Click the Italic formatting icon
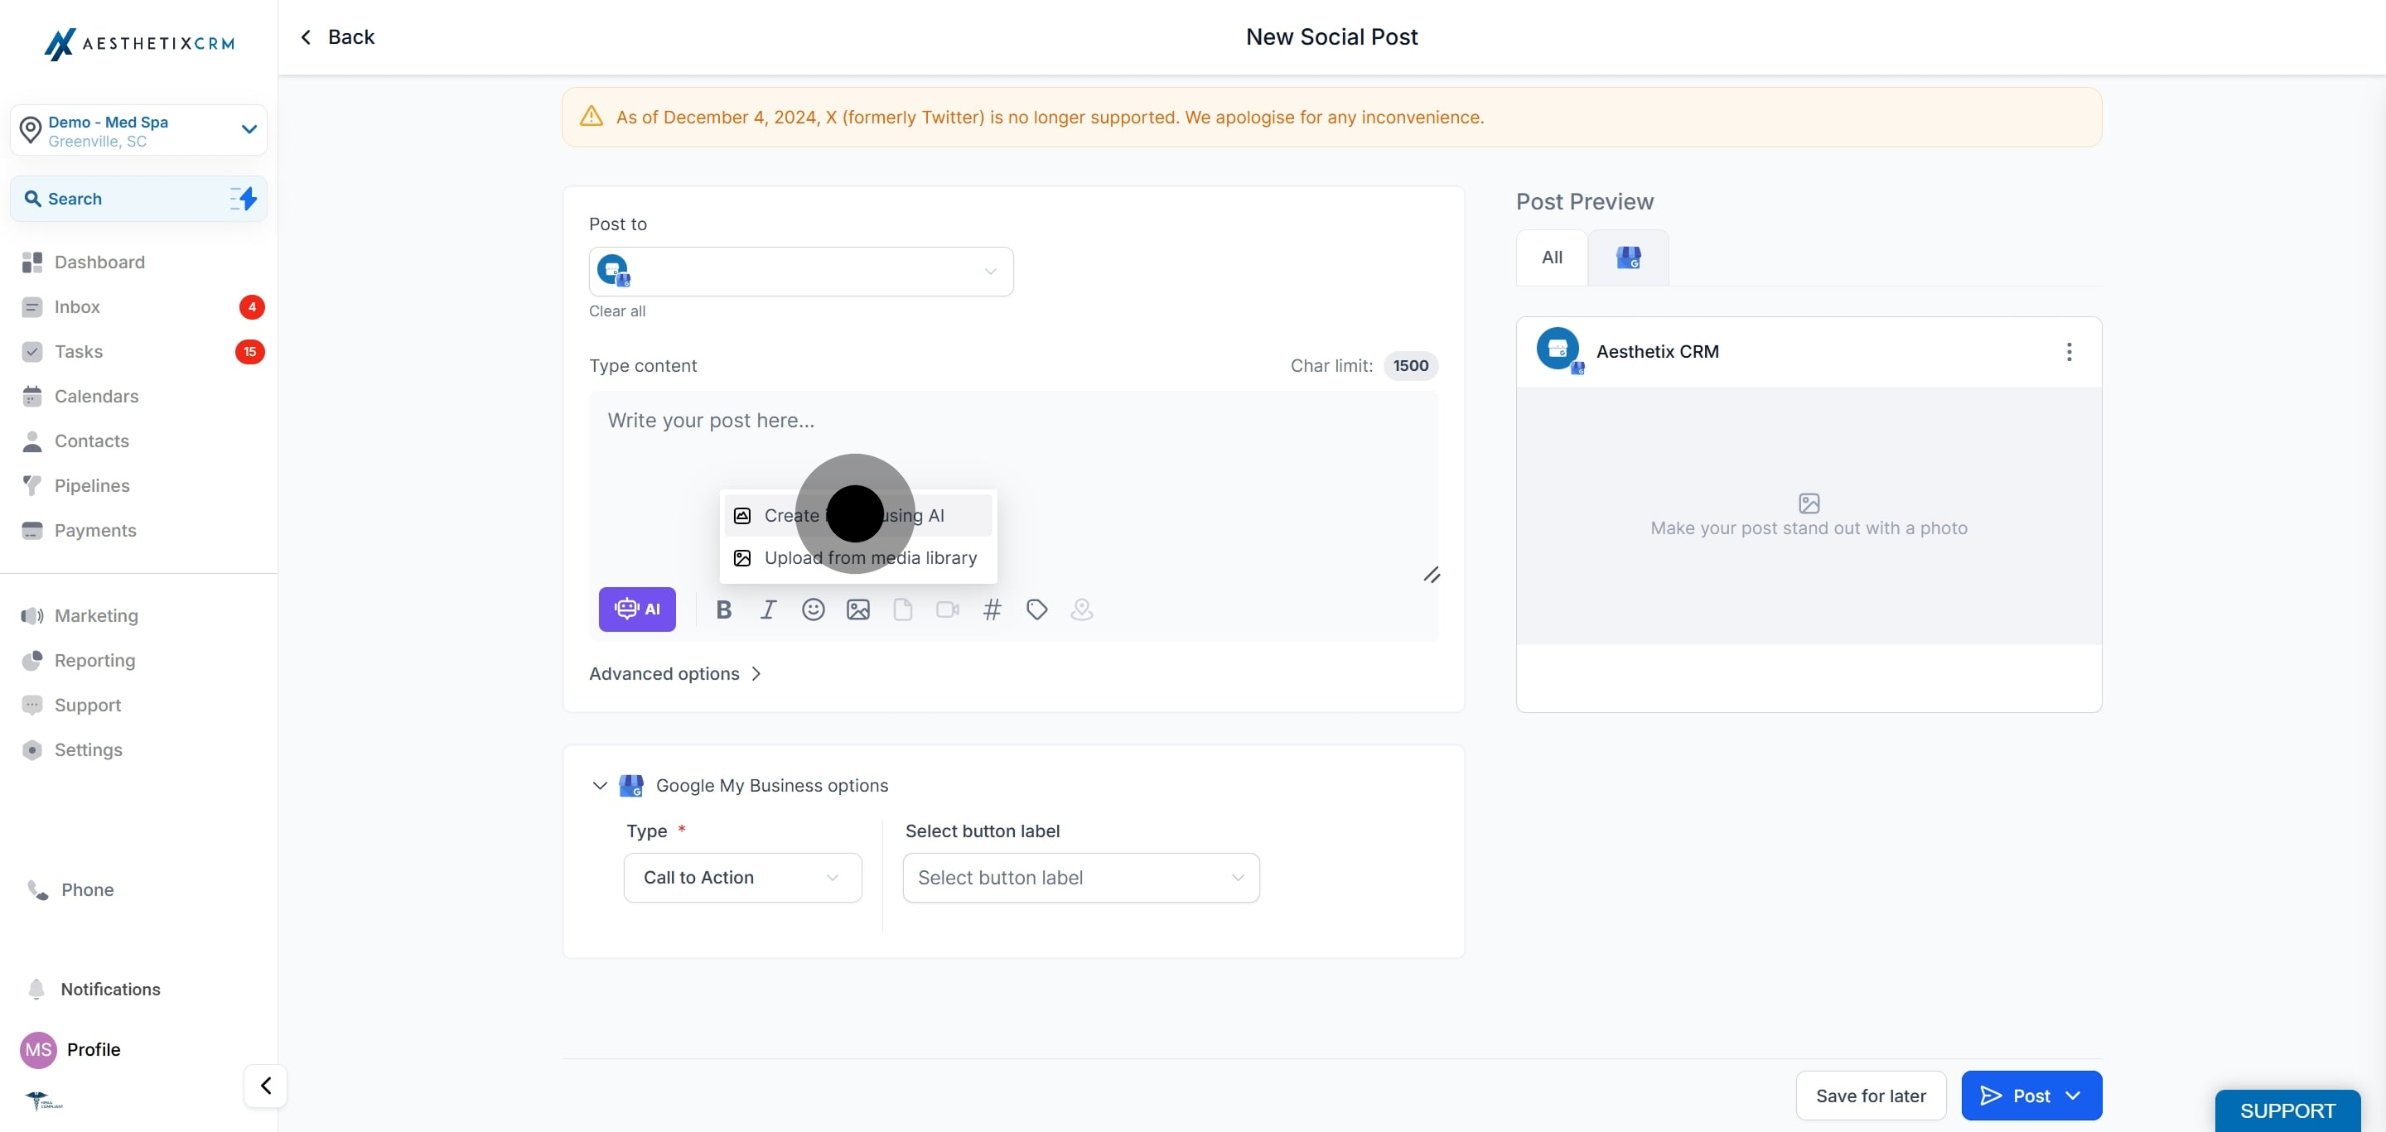This screenshot has height=1132, width=2386. click(x=768, y=609)
